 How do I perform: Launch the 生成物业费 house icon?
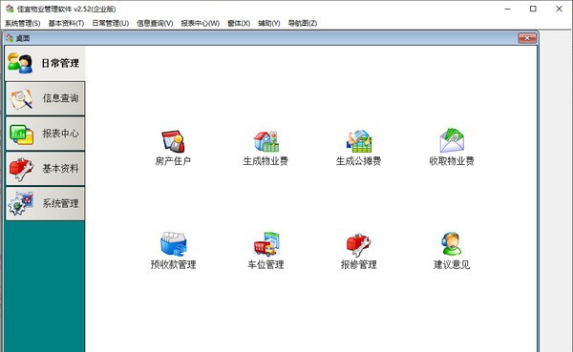click(x=266, y=141)
